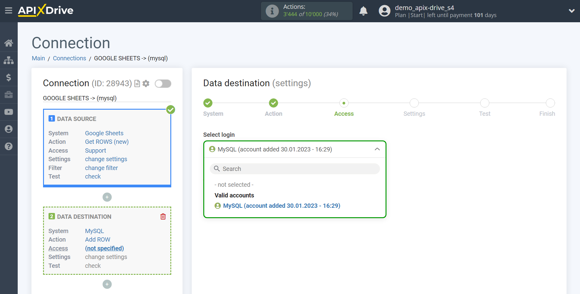Click the (not specified) access link

[104, 248]
